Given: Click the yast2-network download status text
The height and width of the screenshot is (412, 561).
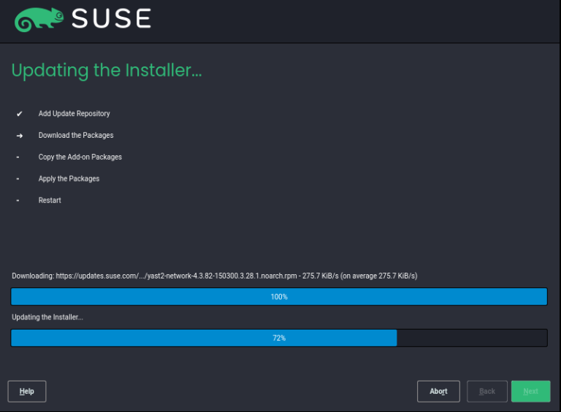Looking at the screenshot, I should coord(214,276).
